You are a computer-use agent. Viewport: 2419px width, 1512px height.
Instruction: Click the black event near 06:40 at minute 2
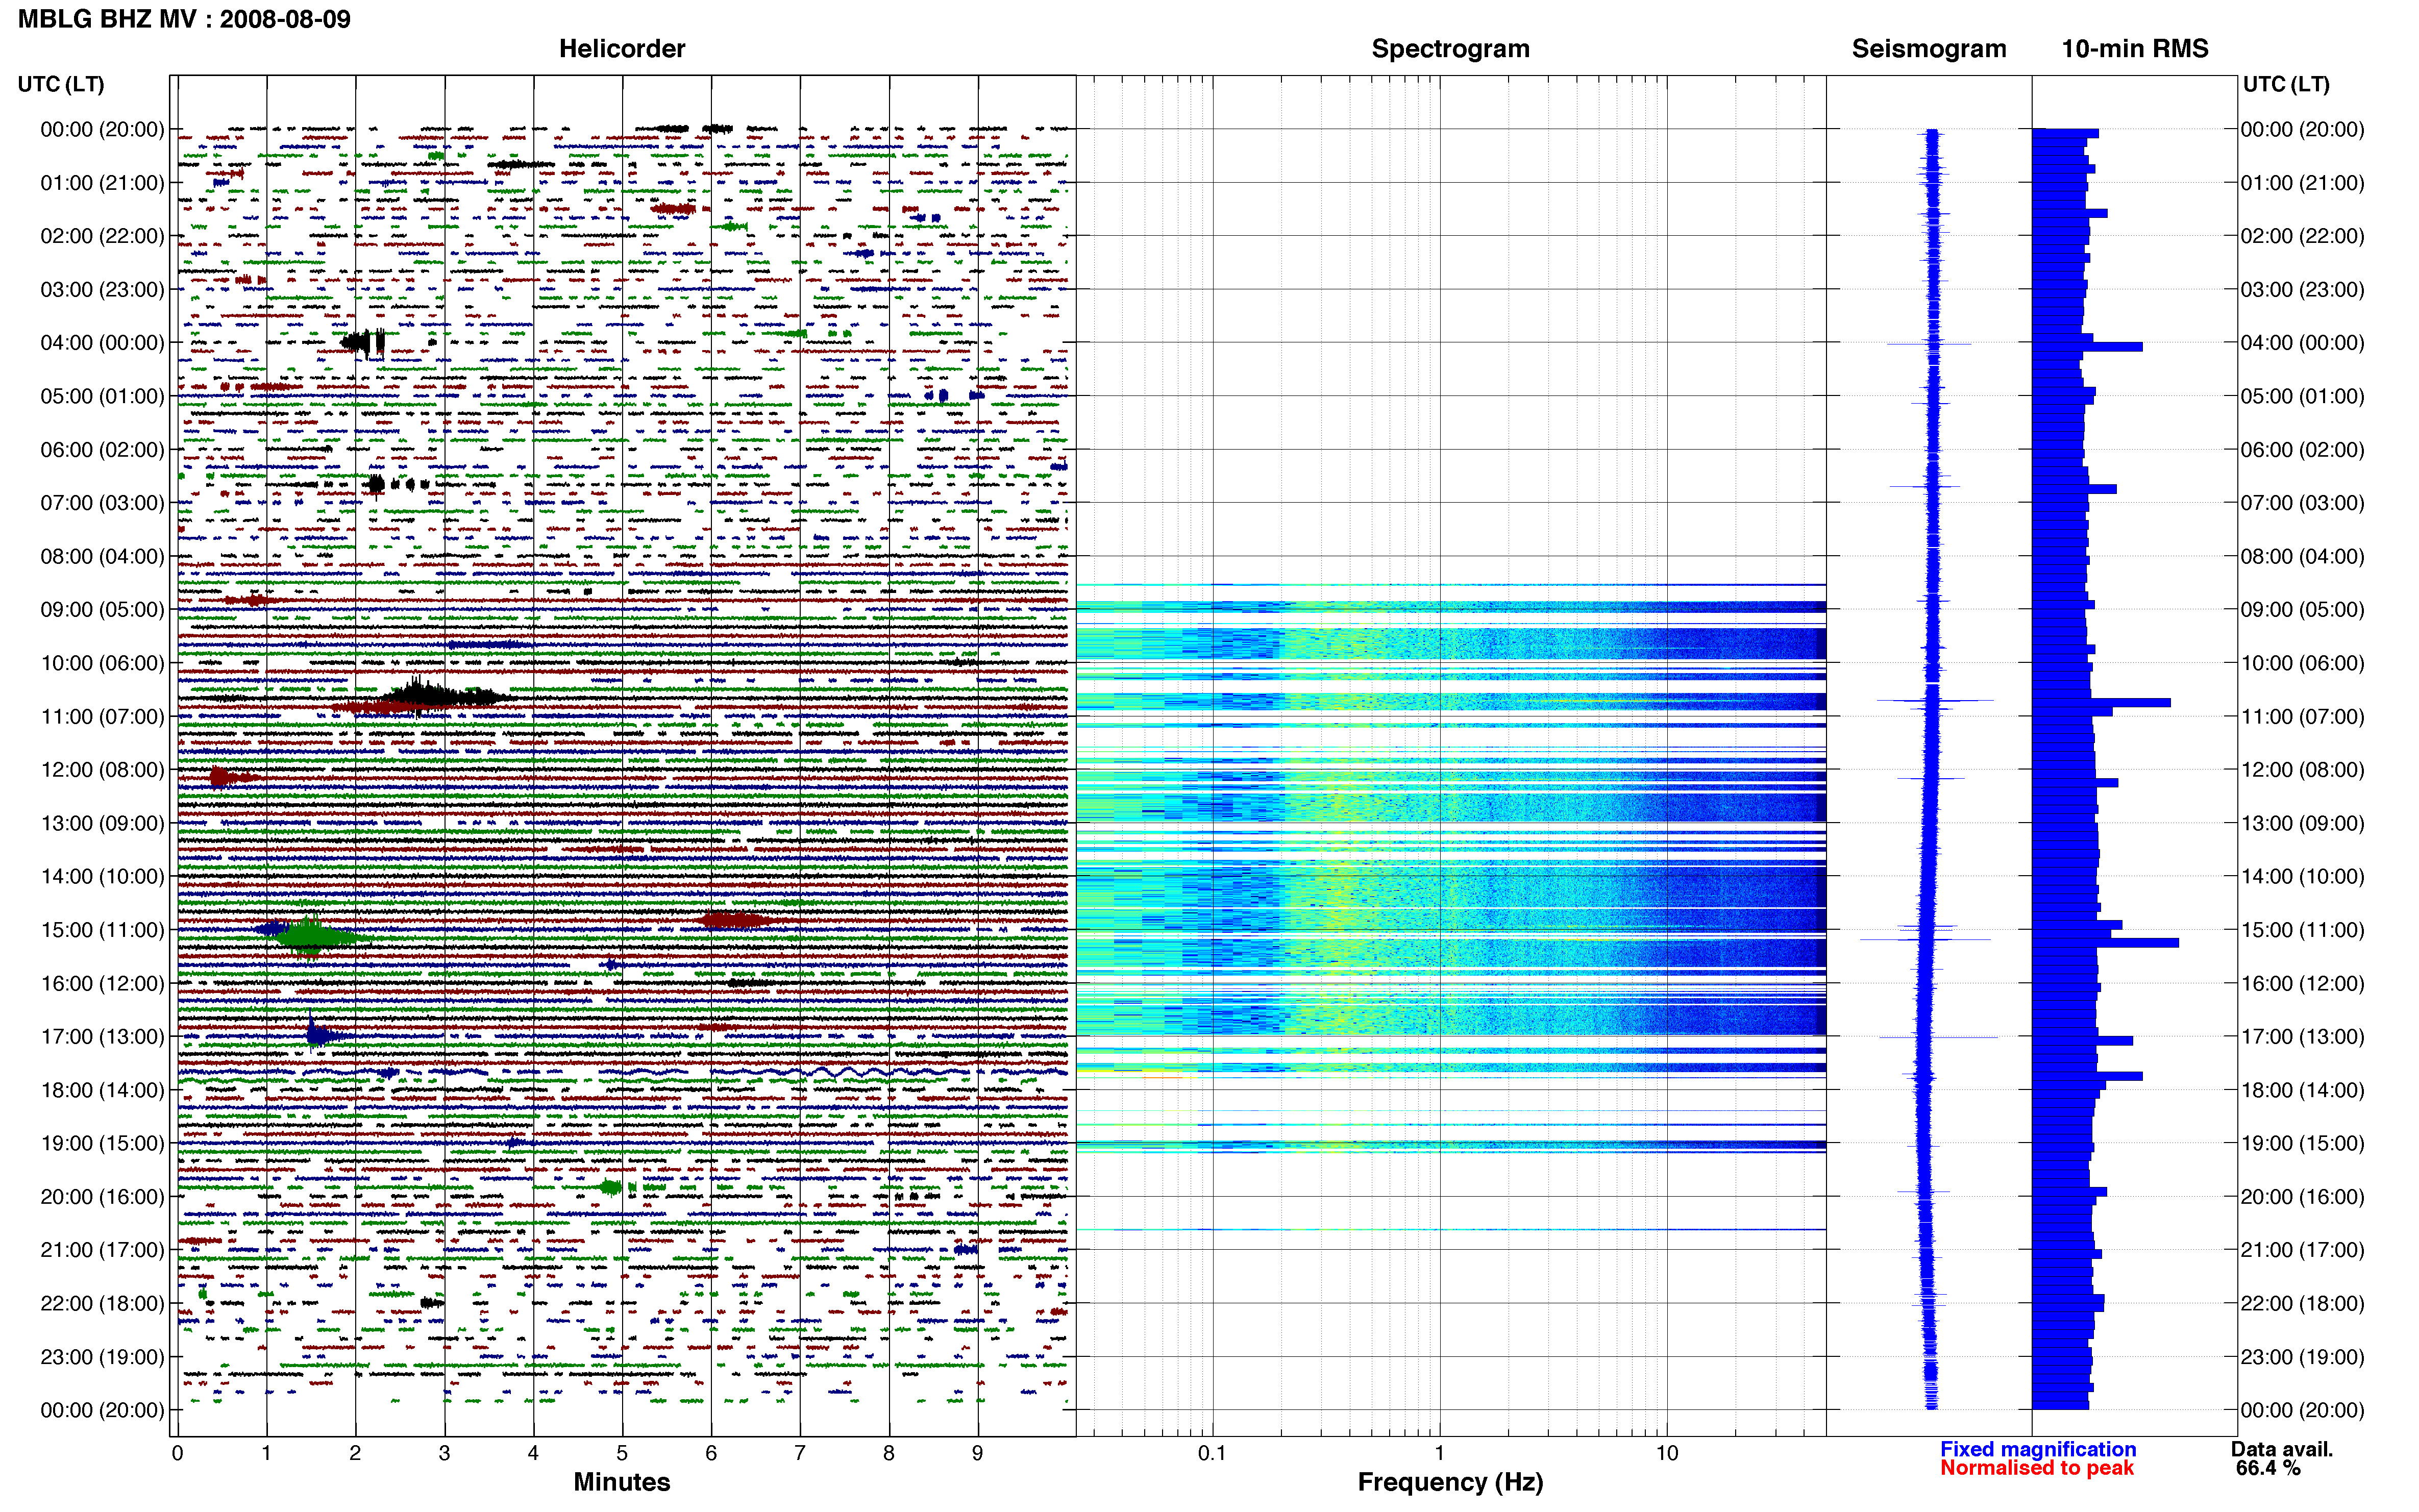click(x=376, y=484)
